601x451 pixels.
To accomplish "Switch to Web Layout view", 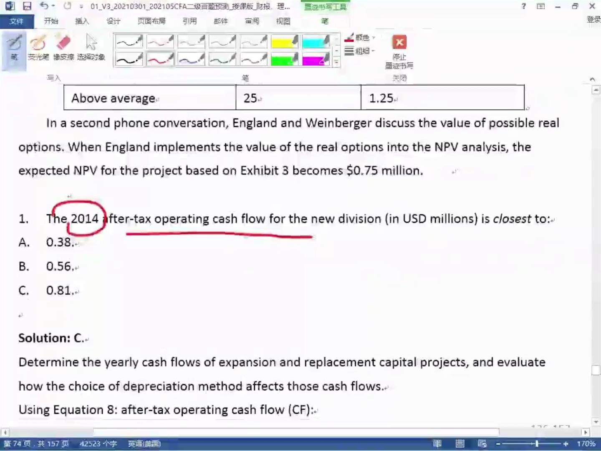I will pyautogui.click(x=482, y=443).
